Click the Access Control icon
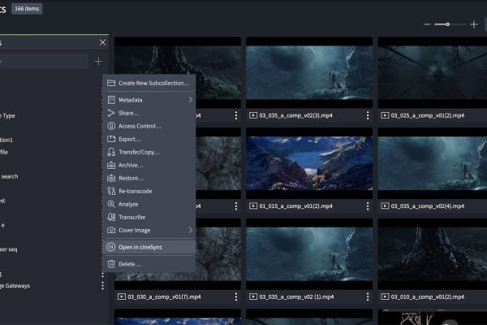This screenshot has width=487, height=325. point(111,126)
